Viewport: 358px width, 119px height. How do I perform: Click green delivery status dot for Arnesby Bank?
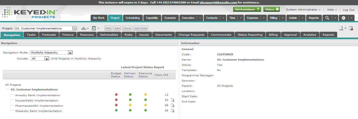point(130,95)
